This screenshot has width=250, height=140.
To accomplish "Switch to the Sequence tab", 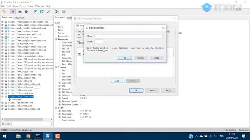I will pos(19,17).
